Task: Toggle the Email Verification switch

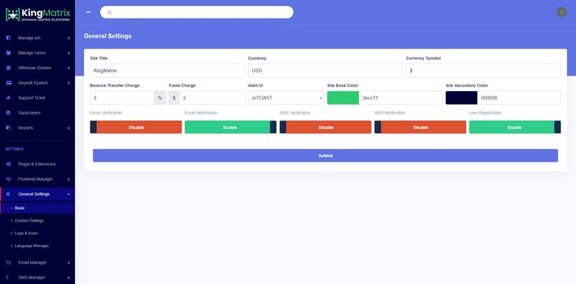Action: pyautogui.click(x=136, y=127)
